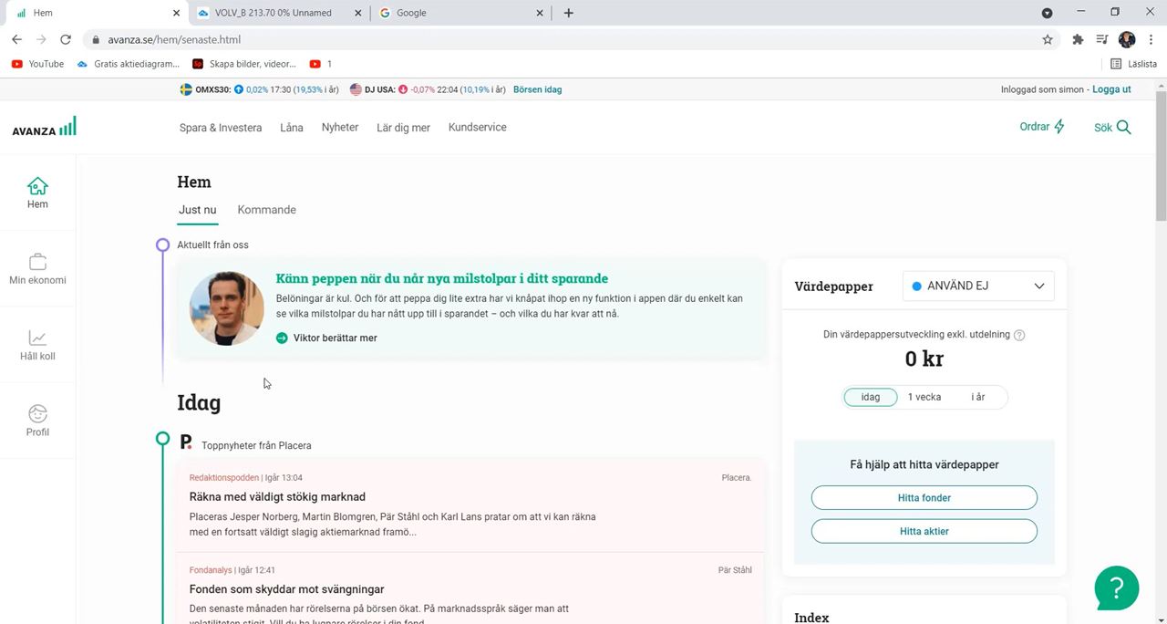The width and height of the screenshot is (1167, 624).
Task: Open the Börsen idag link
Action: (537, 89)
